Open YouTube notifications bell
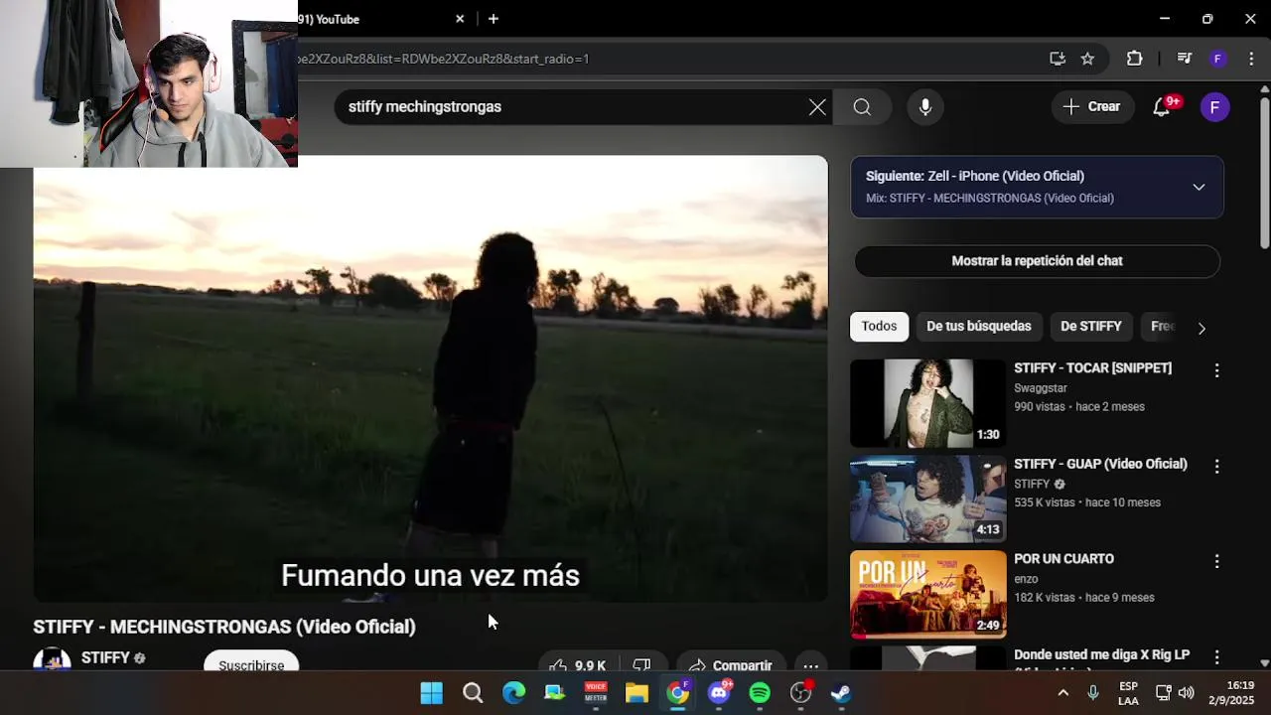 (1161, 107)
